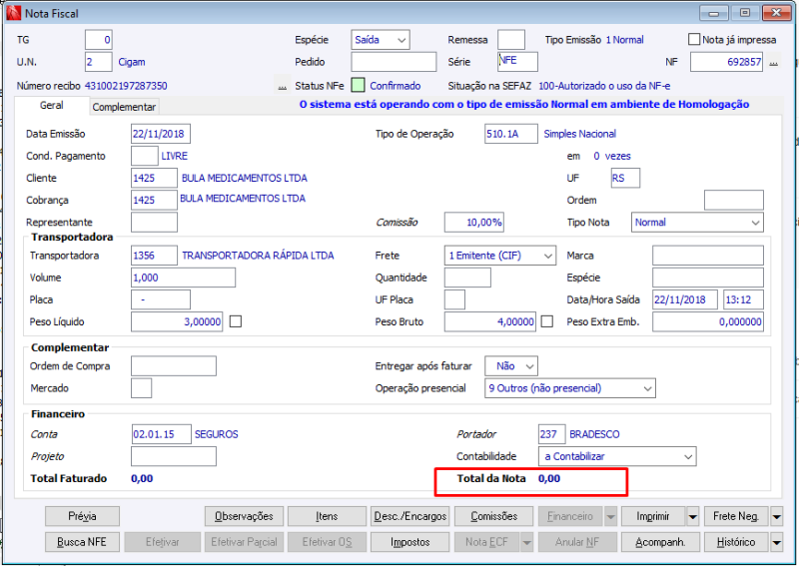
Task: Click the Comissão field showing 10,00%
Action: point(473,223)
